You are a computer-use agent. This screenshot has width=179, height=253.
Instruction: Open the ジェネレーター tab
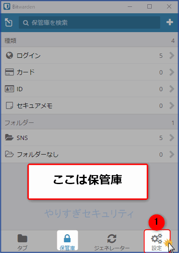(x=112, y=242)
